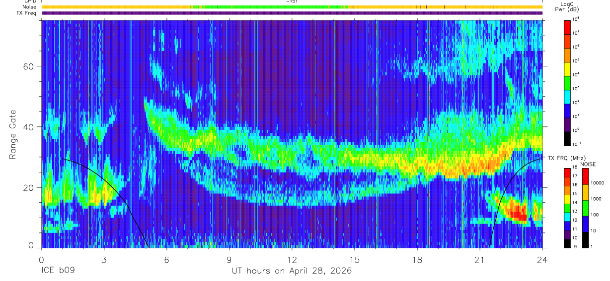The height and width of the screenshot is (281, 610).
Task: Click the 12 label on the TX FRQ scale
Action: pyautogui.click(x=575, y=220)
